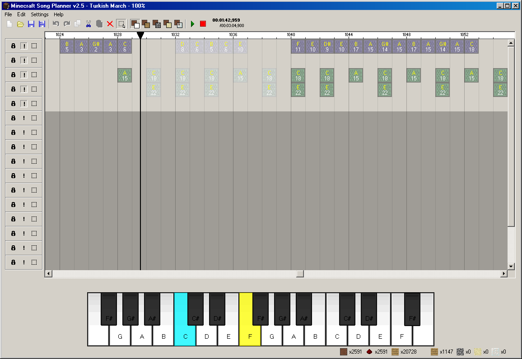Lock the third track row
The width and height of the screenshot is (522, 359).
coord(13,75)
